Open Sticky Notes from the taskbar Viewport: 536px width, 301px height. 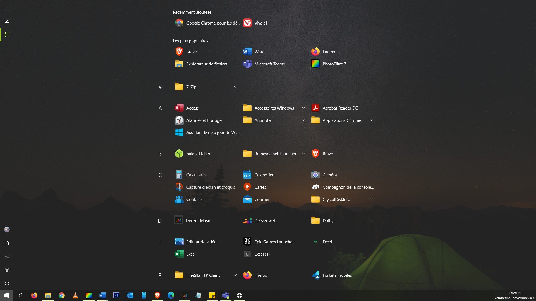[212, 295]
